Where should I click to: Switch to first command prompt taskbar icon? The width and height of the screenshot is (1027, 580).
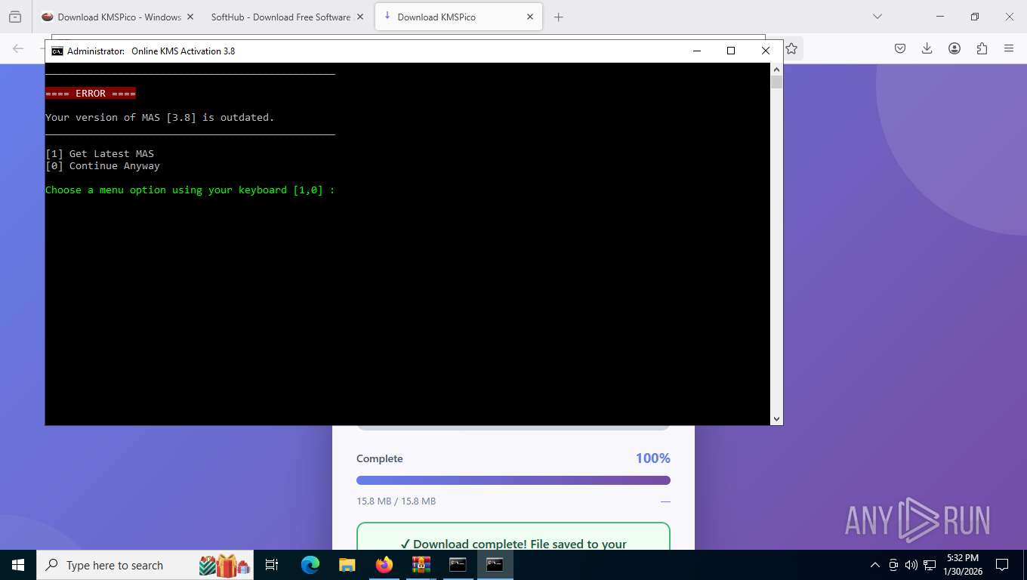pyautogui.click(x=458, y=565)
